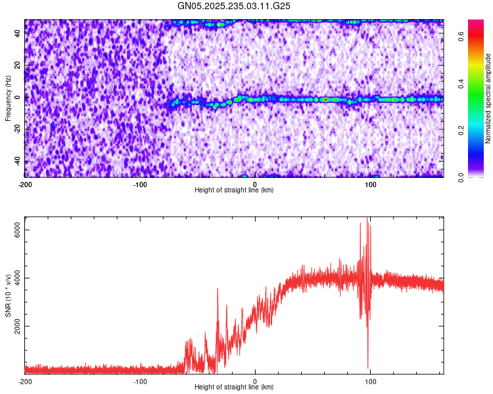Click the SNR plot's 'Height of straight line' label
The height and width of the screenshot is (394, 493).
[x=234, y=387]
